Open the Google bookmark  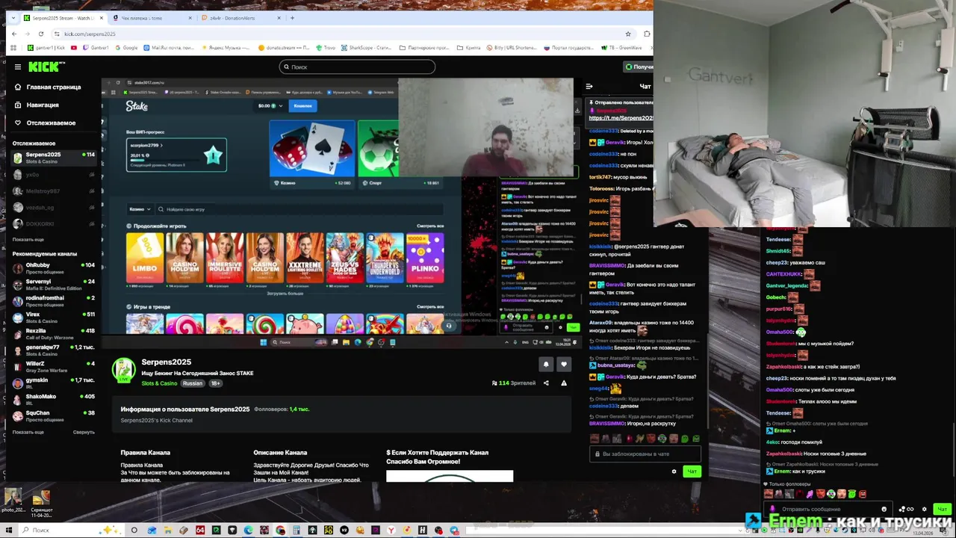click(126, 48)
